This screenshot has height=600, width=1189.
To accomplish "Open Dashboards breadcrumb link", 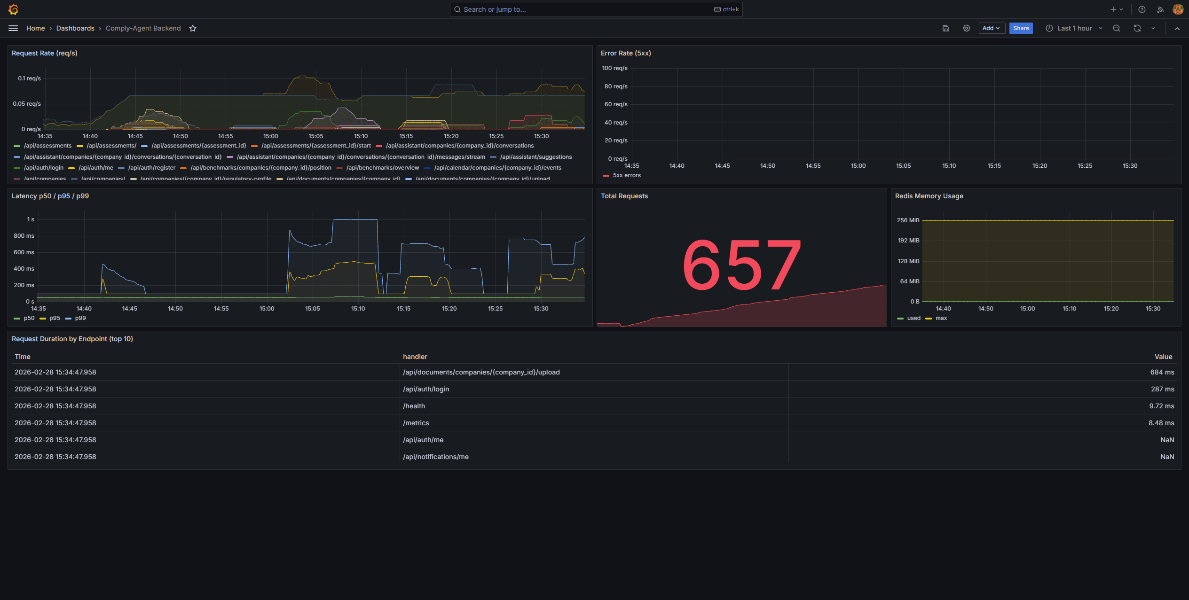I will tap(75, 28).
